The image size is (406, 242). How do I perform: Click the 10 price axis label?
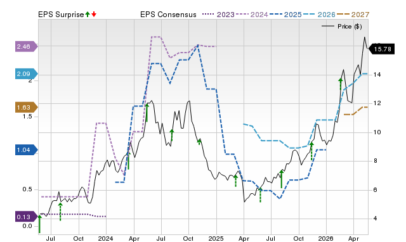377,132
